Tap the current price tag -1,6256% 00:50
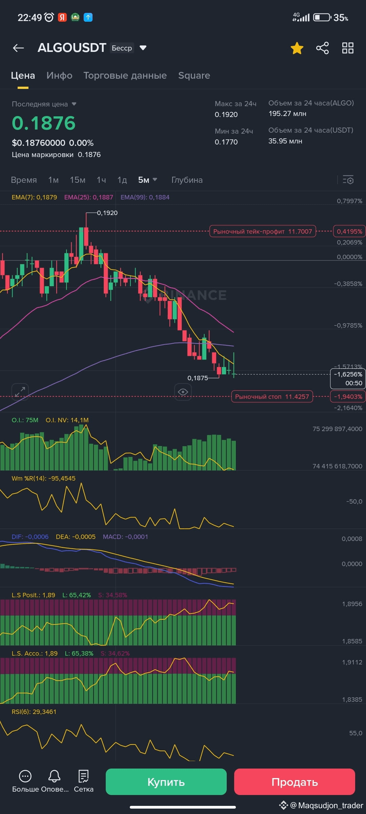Image resolution: width=366 pixels, height=814 pixels. (x=348, y=379)
